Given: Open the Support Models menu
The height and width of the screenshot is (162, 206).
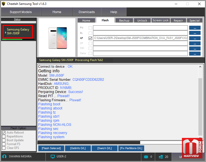Looking at the screenshot, I should click(21, 12).
